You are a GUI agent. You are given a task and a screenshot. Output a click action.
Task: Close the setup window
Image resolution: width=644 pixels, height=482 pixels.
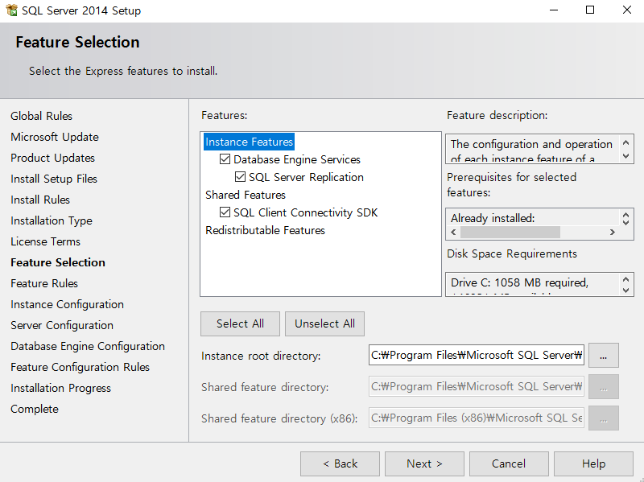(x=627, y=10)
